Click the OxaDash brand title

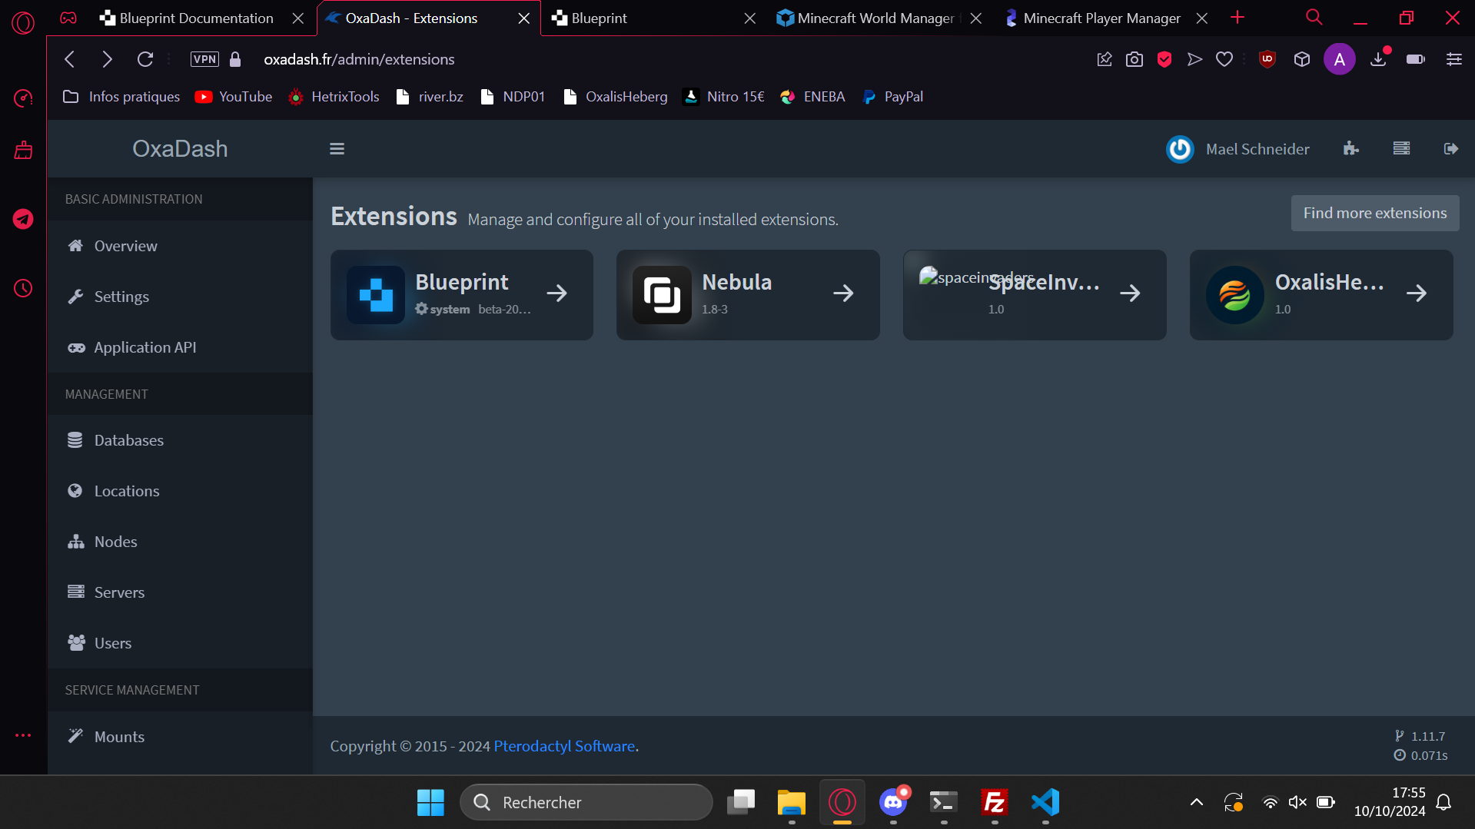pyautogui.click(x=180, y=148)
